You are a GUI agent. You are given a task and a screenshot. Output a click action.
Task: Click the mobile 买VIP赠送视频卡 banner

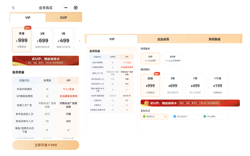click(46, 61)
